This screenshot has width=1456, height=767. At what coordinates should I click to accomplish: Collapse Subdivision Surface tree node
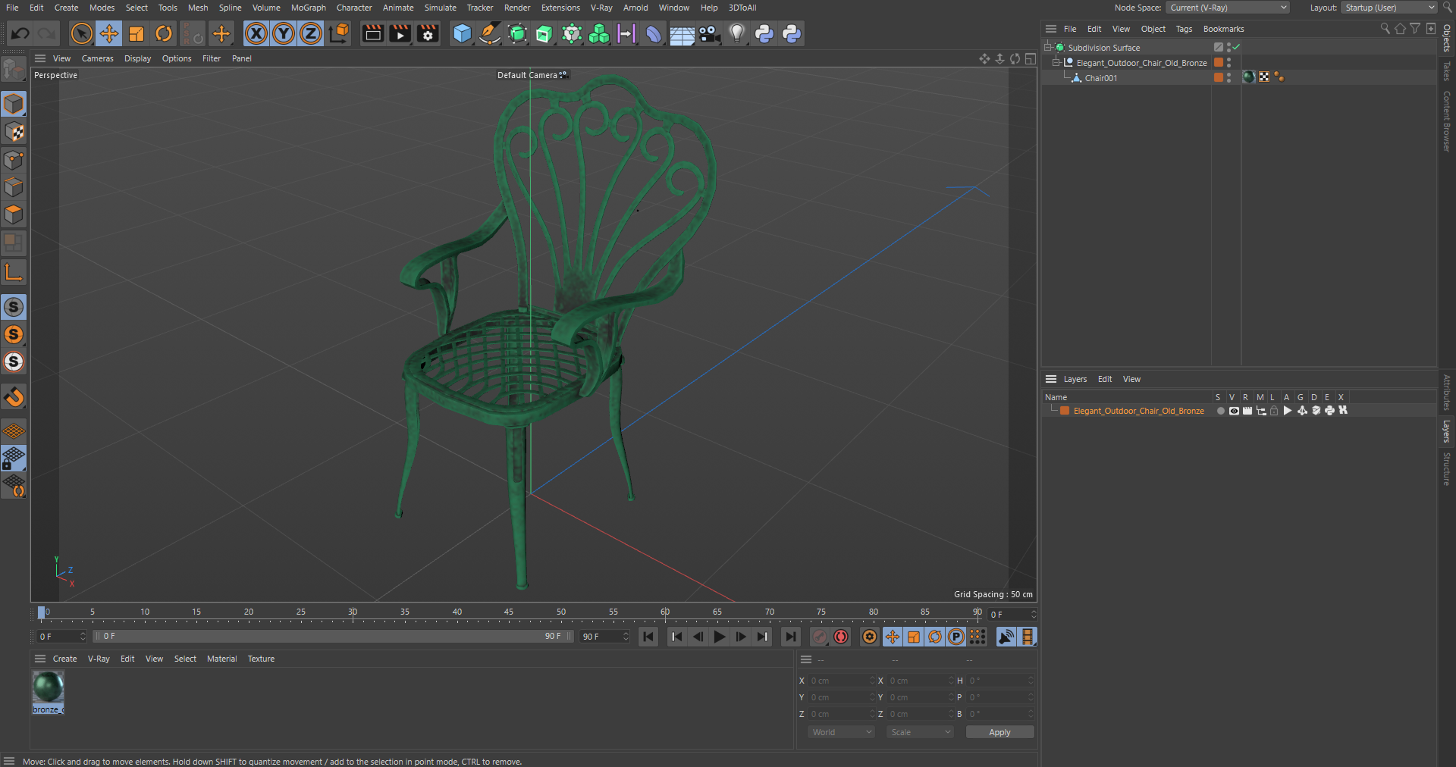[1048, 47]
